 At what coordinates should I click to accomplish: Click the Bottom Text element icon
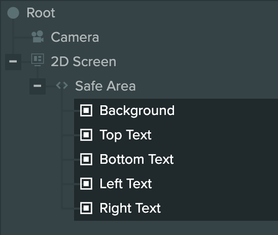pyautogui.click(x=86, y=159)
